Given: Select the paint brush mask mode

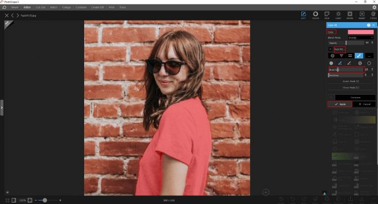Looking at the screenshot, I should click(x=359, y=55).
